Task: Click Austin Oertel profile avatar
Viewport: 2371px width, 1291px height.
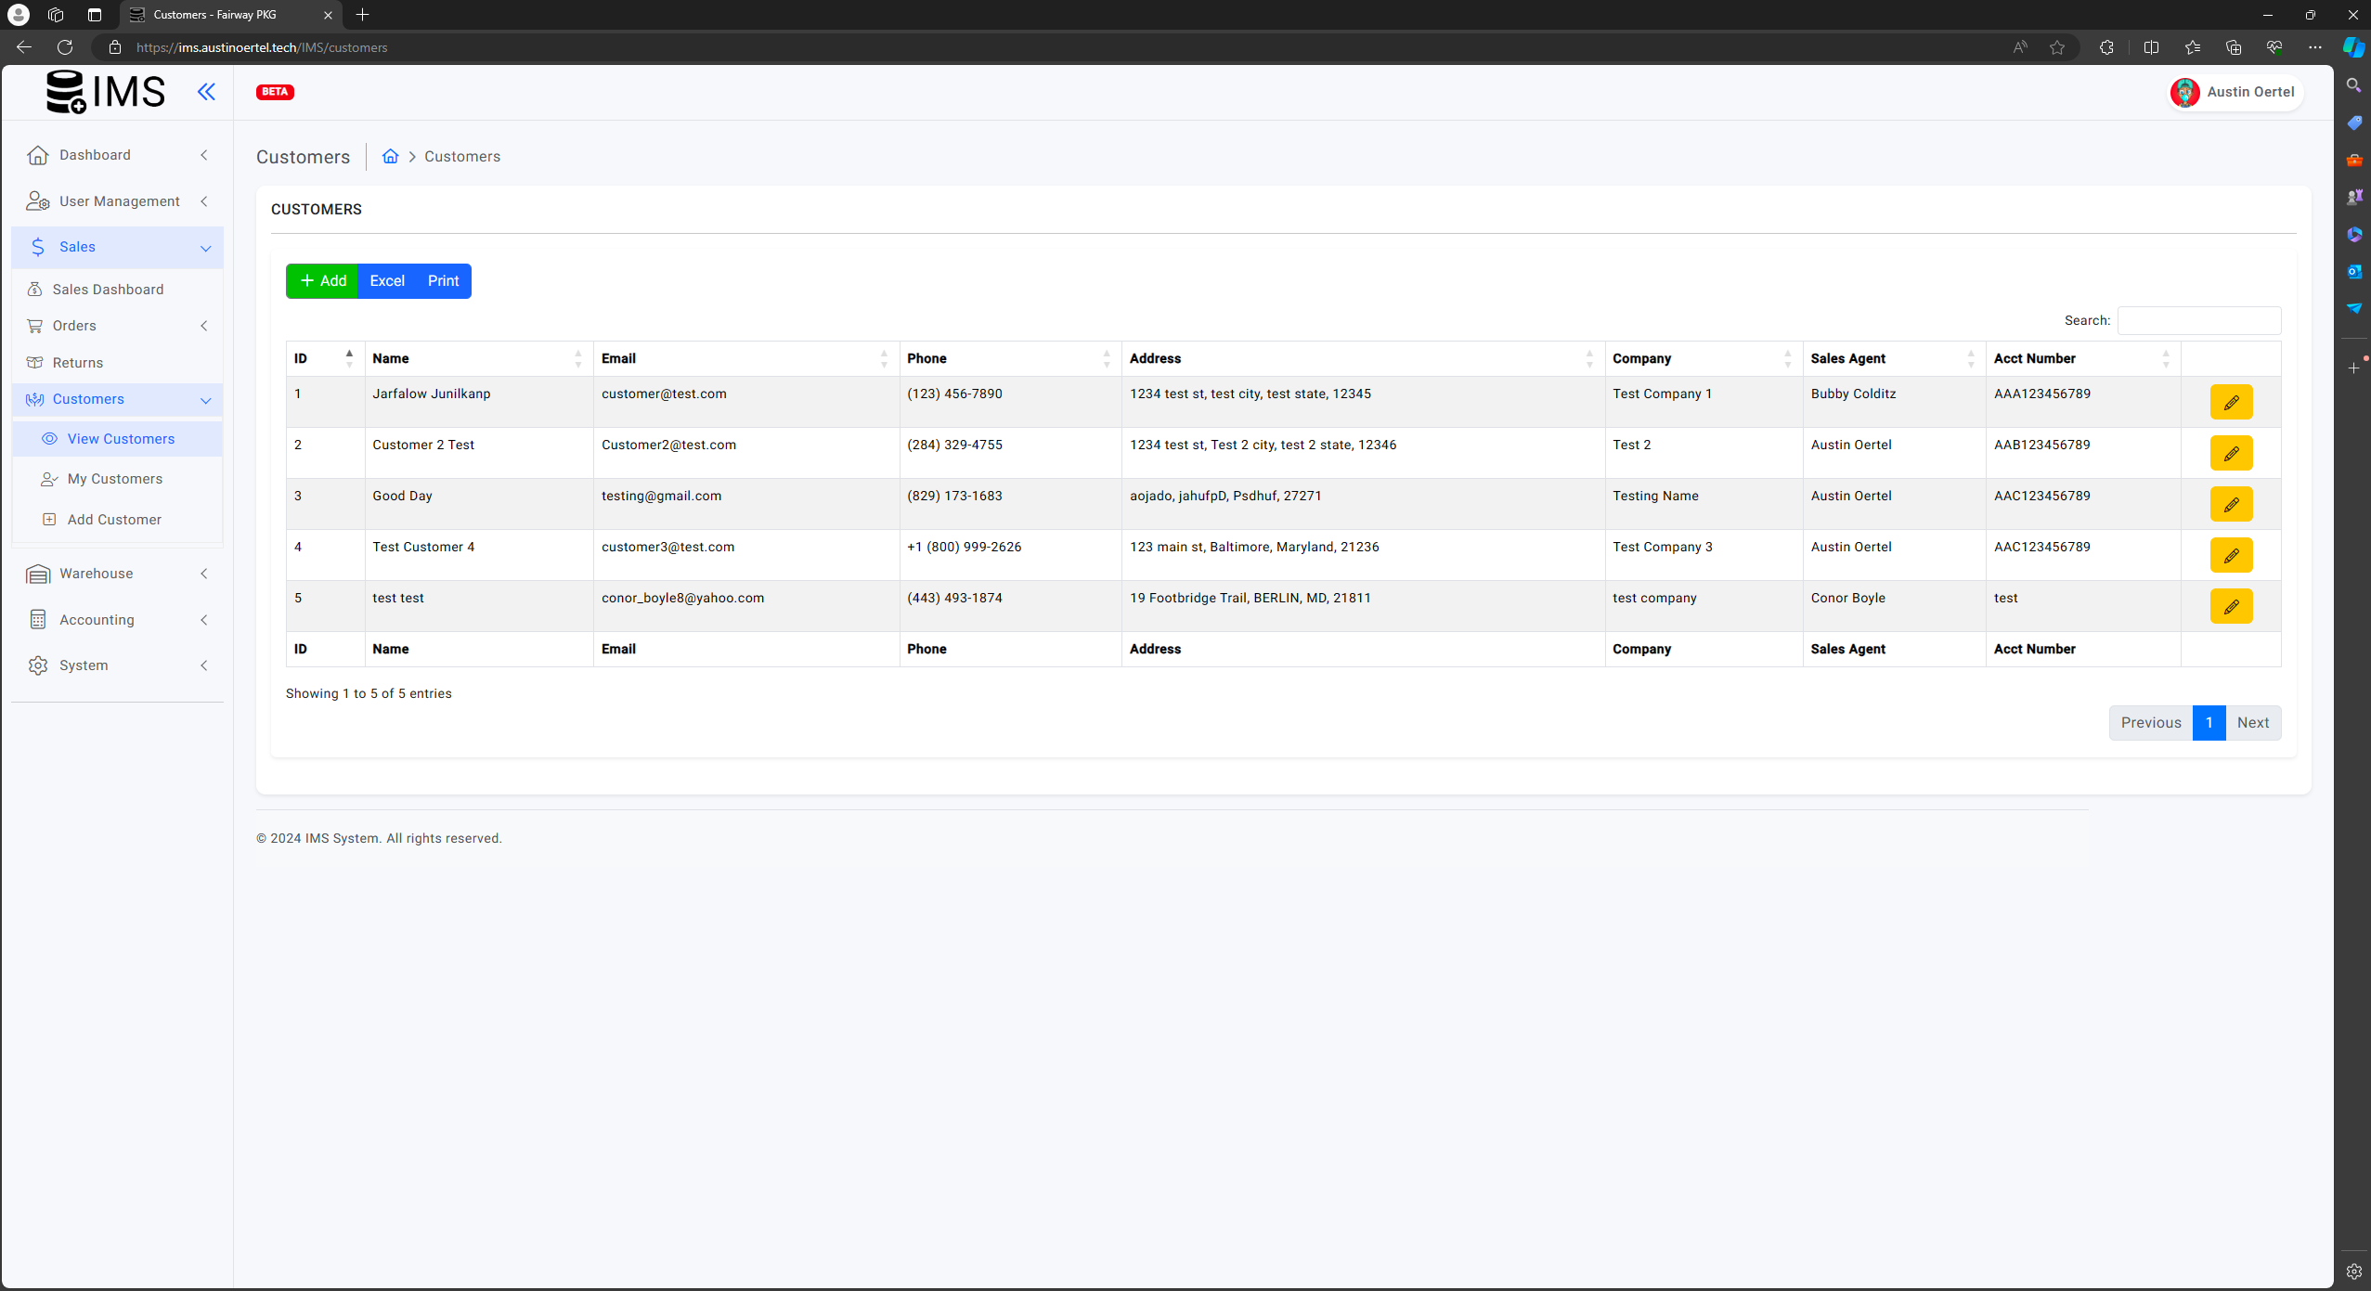Action: [2184, 92]
